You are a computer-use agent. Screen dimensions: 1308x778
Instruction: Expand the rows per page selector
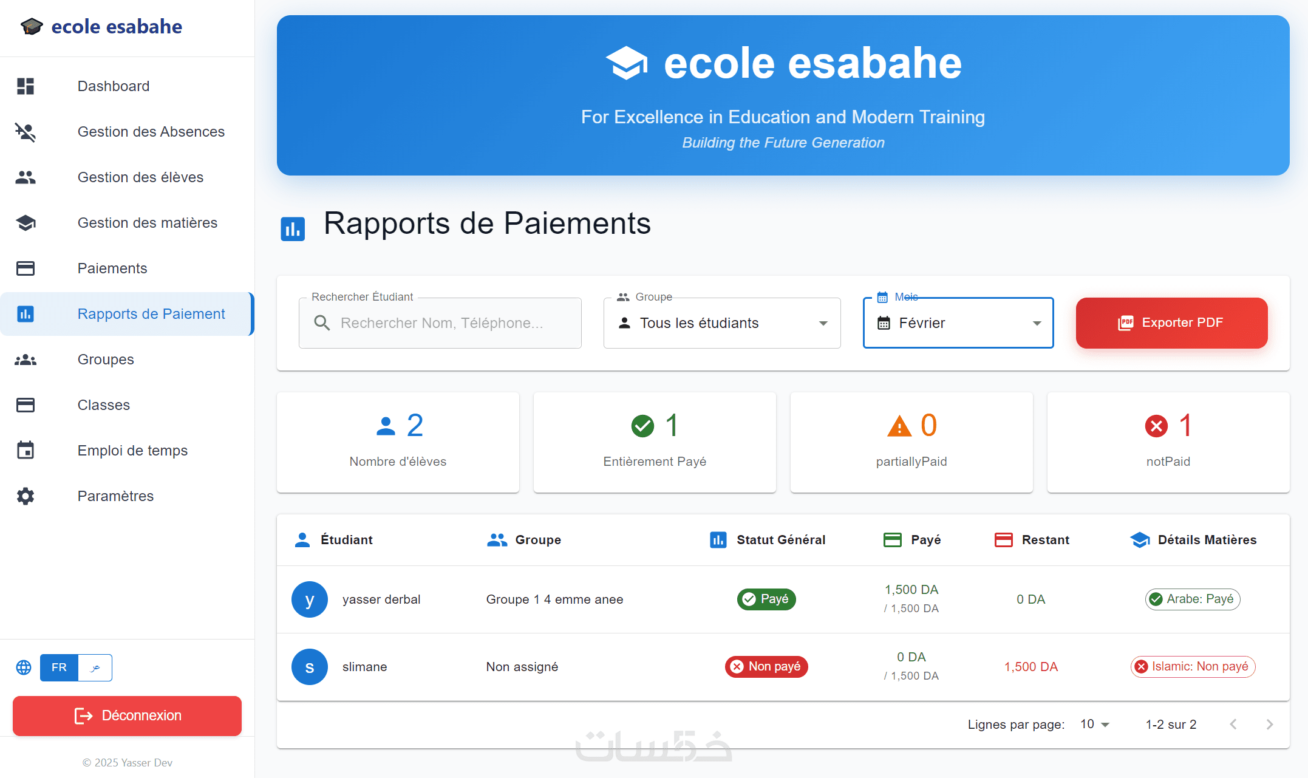click(x=1095, y=725)
